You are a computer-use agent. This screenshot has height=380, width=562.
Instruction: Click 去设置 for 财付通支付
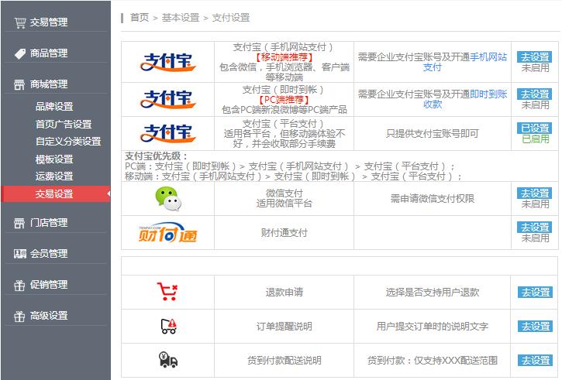click(534, 228)
